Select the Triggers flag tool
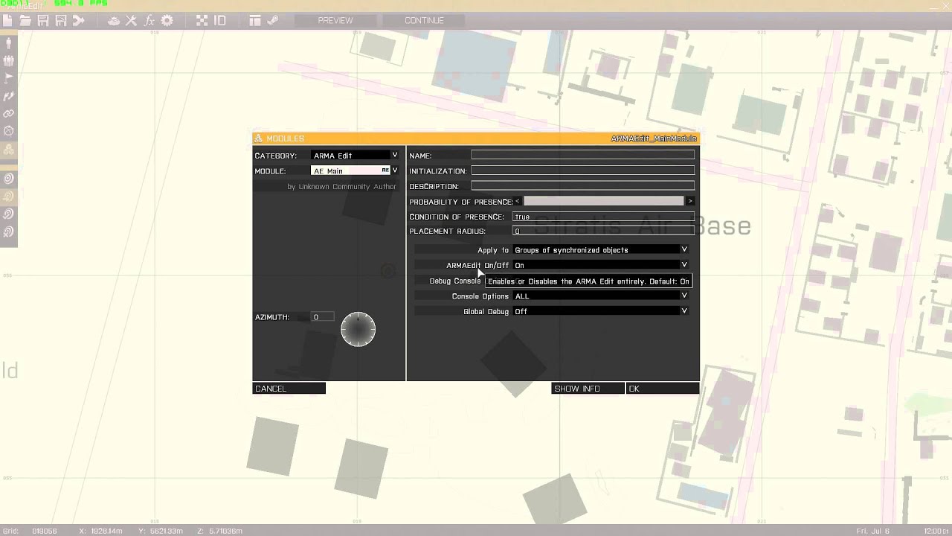The height and width of the screenshot is (536, 952). pyautogui.click(x=9, y=79)
